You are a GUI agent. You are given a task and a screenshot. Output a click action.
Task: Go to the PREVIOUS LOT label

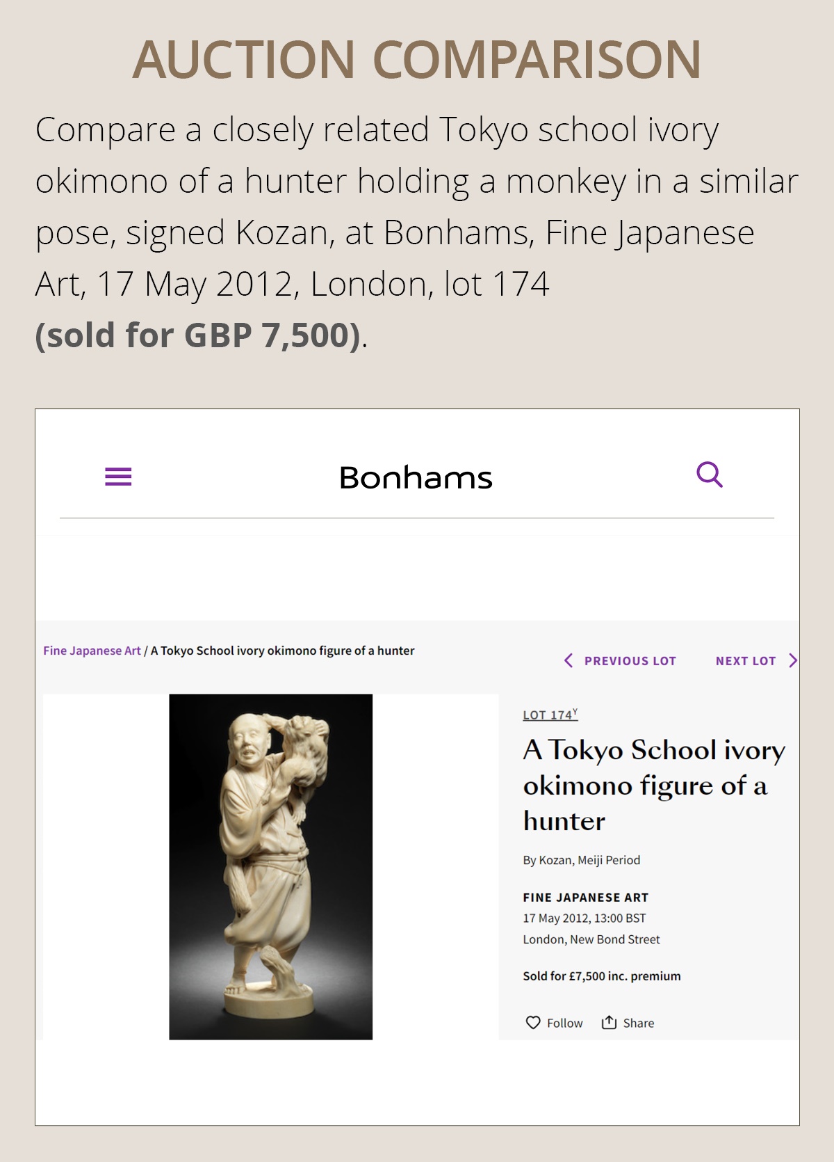pos(630,661)
